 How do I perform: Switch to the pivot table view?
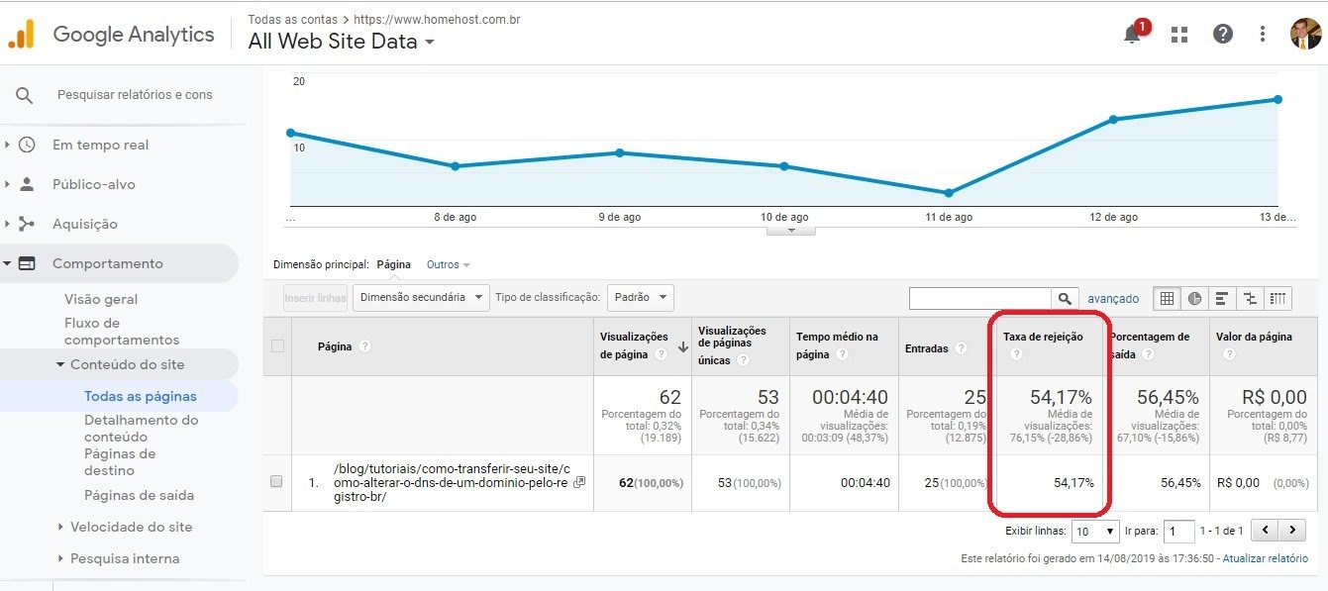[x=1278, y=298]
